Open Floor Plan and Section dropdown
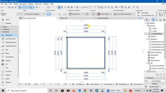Screen dimensions: 166x93 pyautogui.click(x=124, y=14)
